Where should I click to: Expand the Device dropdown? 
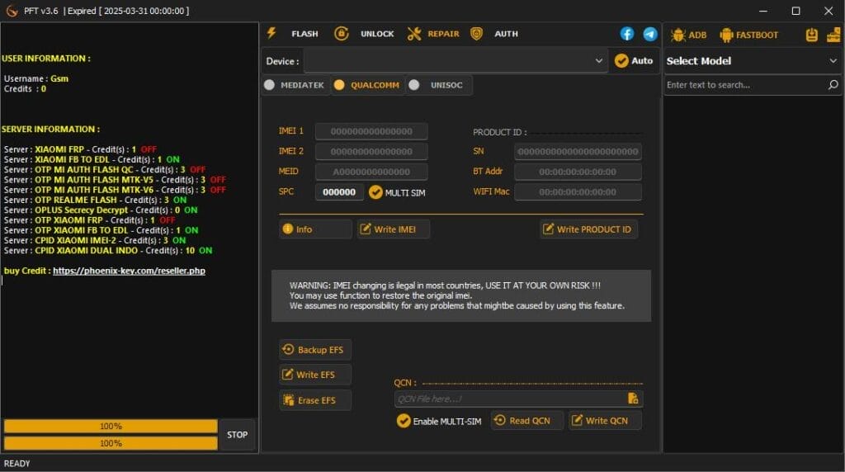pos(456,61)
